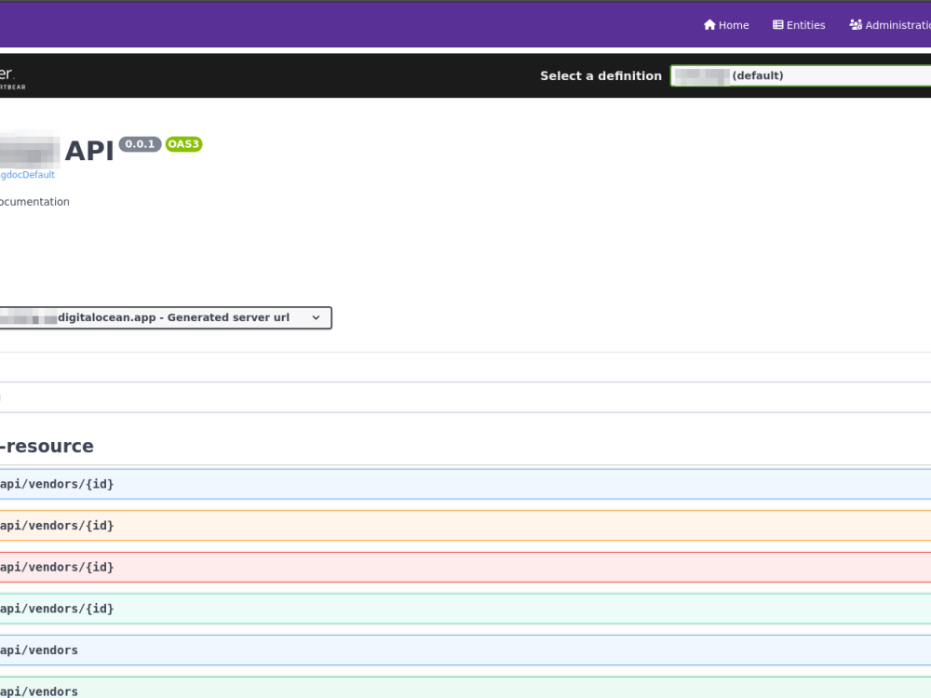
Task: Click the API title heading
Action: click(89, 151)
